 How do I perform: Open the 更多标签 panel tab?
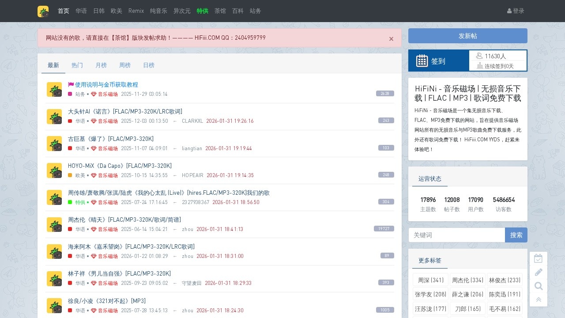[429, 260]
